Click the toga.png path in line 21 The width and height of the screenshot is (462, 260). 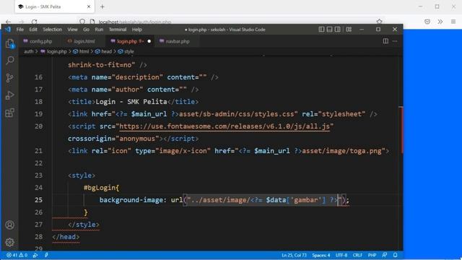341,151
